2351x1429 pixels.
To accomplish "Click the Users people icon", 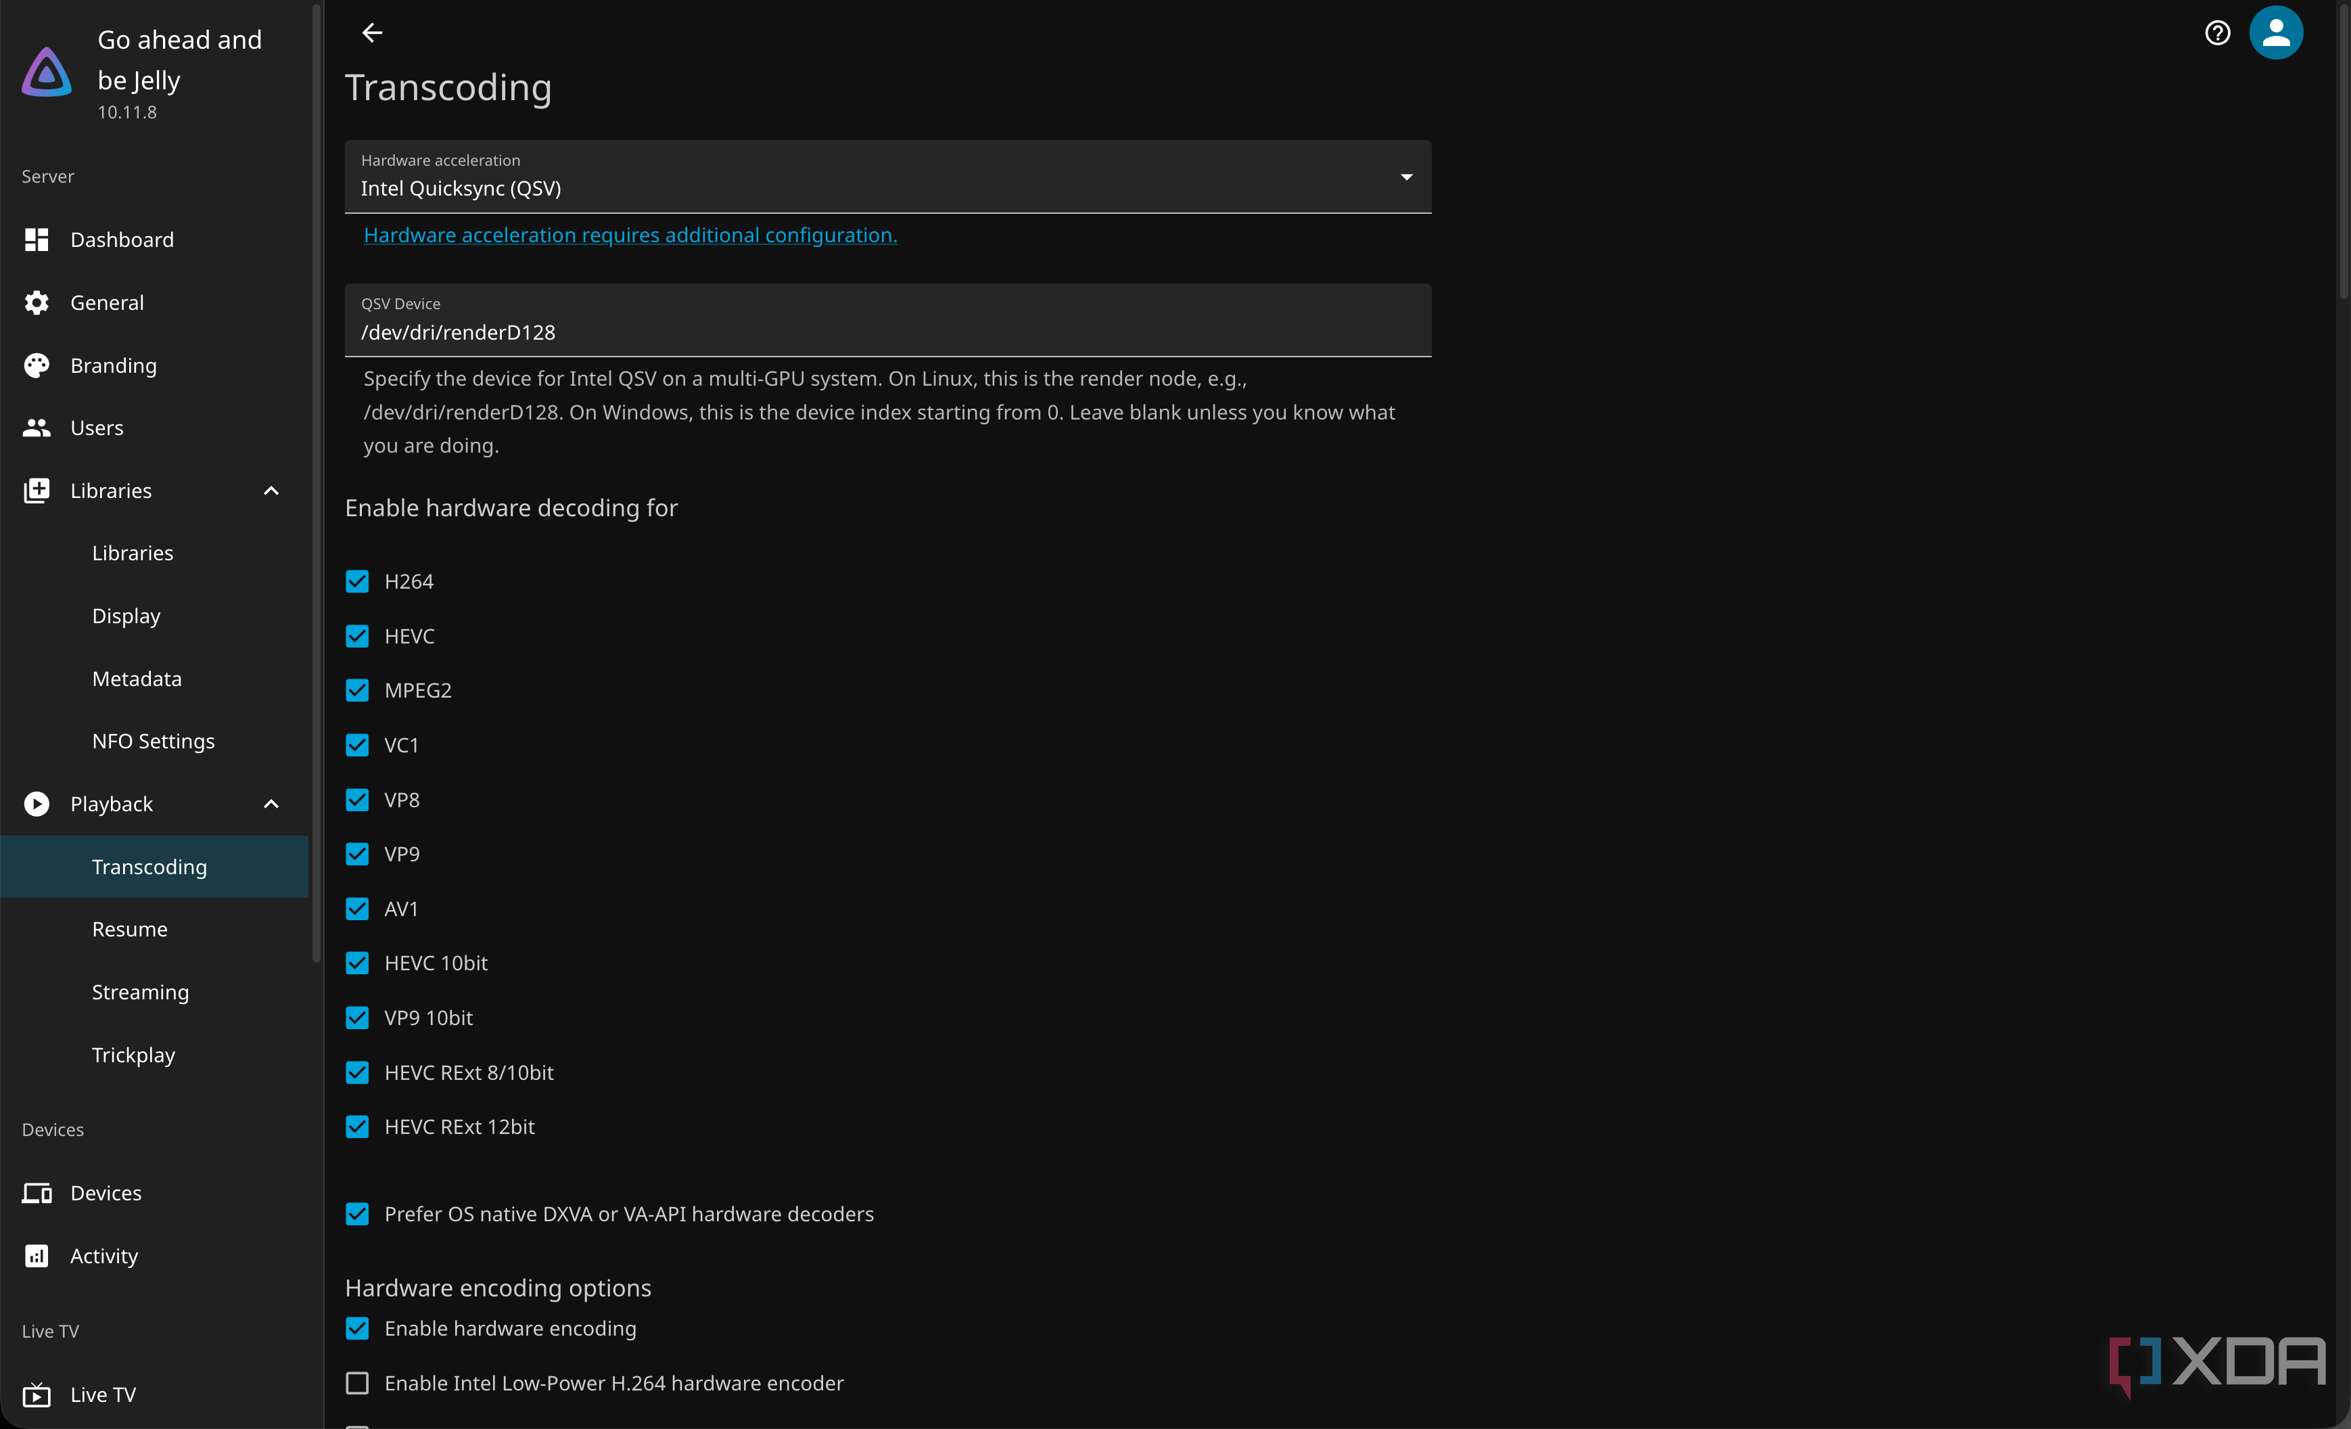I will [x=37, y=428].
